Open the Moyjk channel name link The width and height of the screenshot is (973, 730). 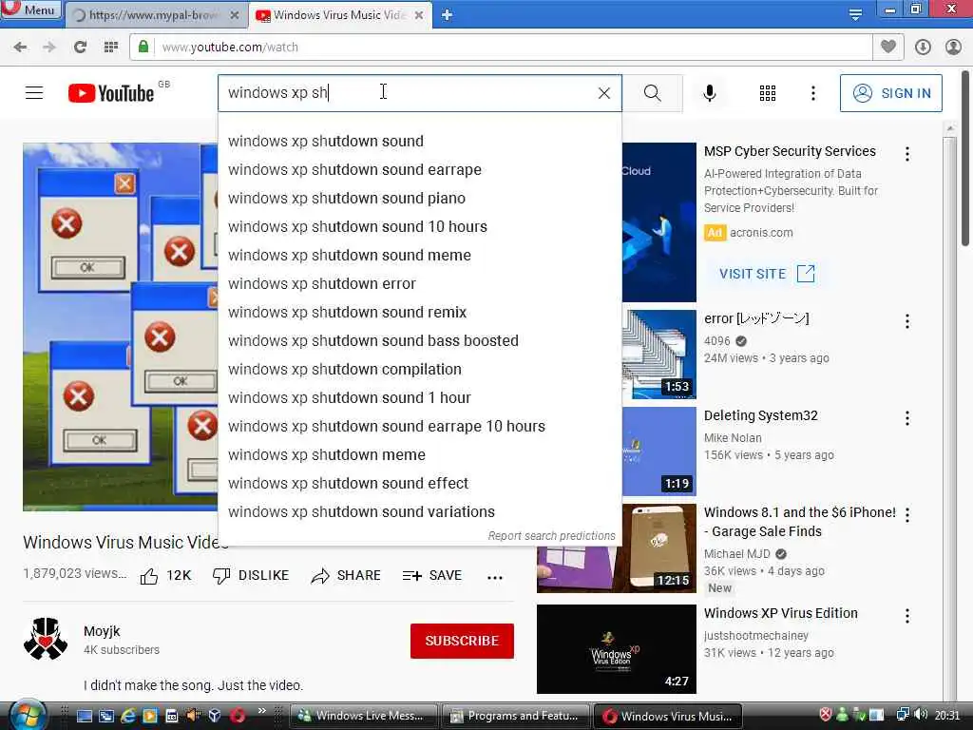click(102, 631)
